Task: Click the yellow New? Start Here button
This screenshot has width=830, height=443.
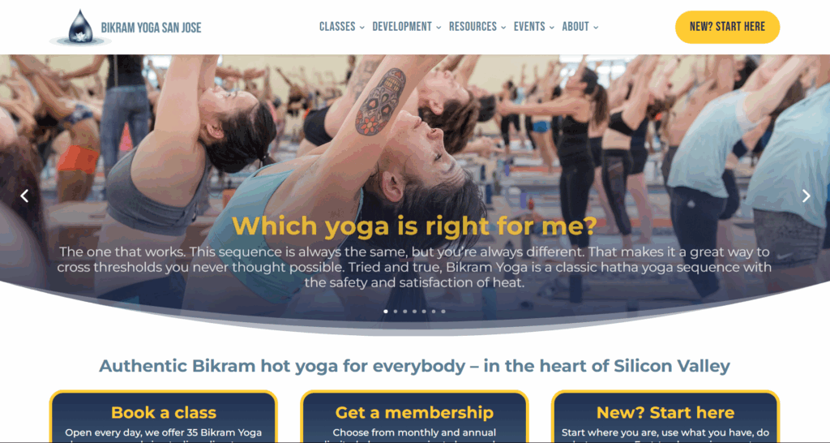Action: point(727,27)
